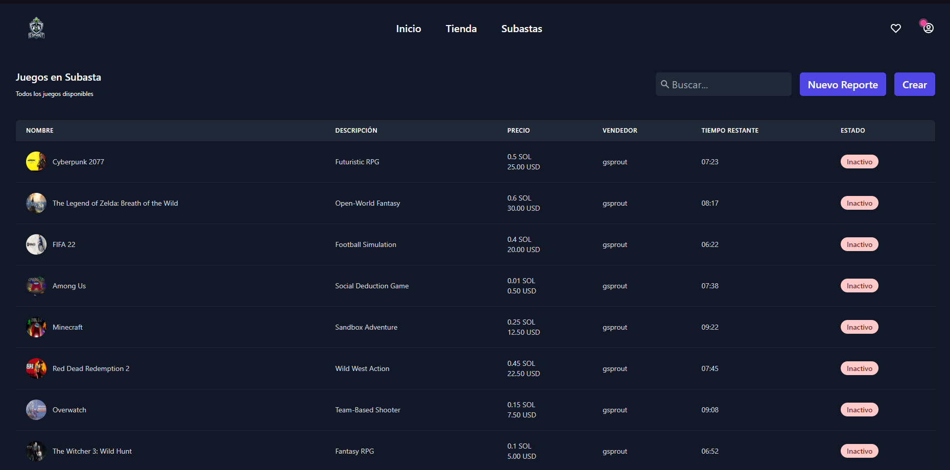Click the 09:08 remaining time
Viewport: 950px width, 470px height.
pos(710,410)
